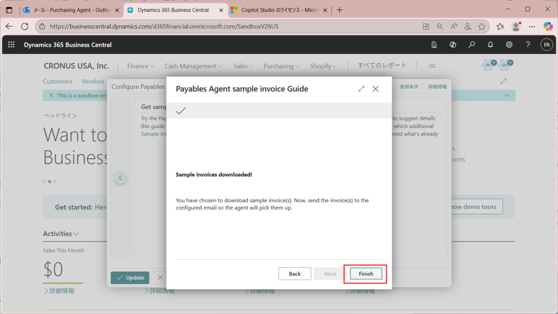The image size is (558, 314).
Task: Open a new browser tab
Action: [339, 10]
